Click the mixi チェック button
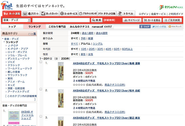 [175, 26]
